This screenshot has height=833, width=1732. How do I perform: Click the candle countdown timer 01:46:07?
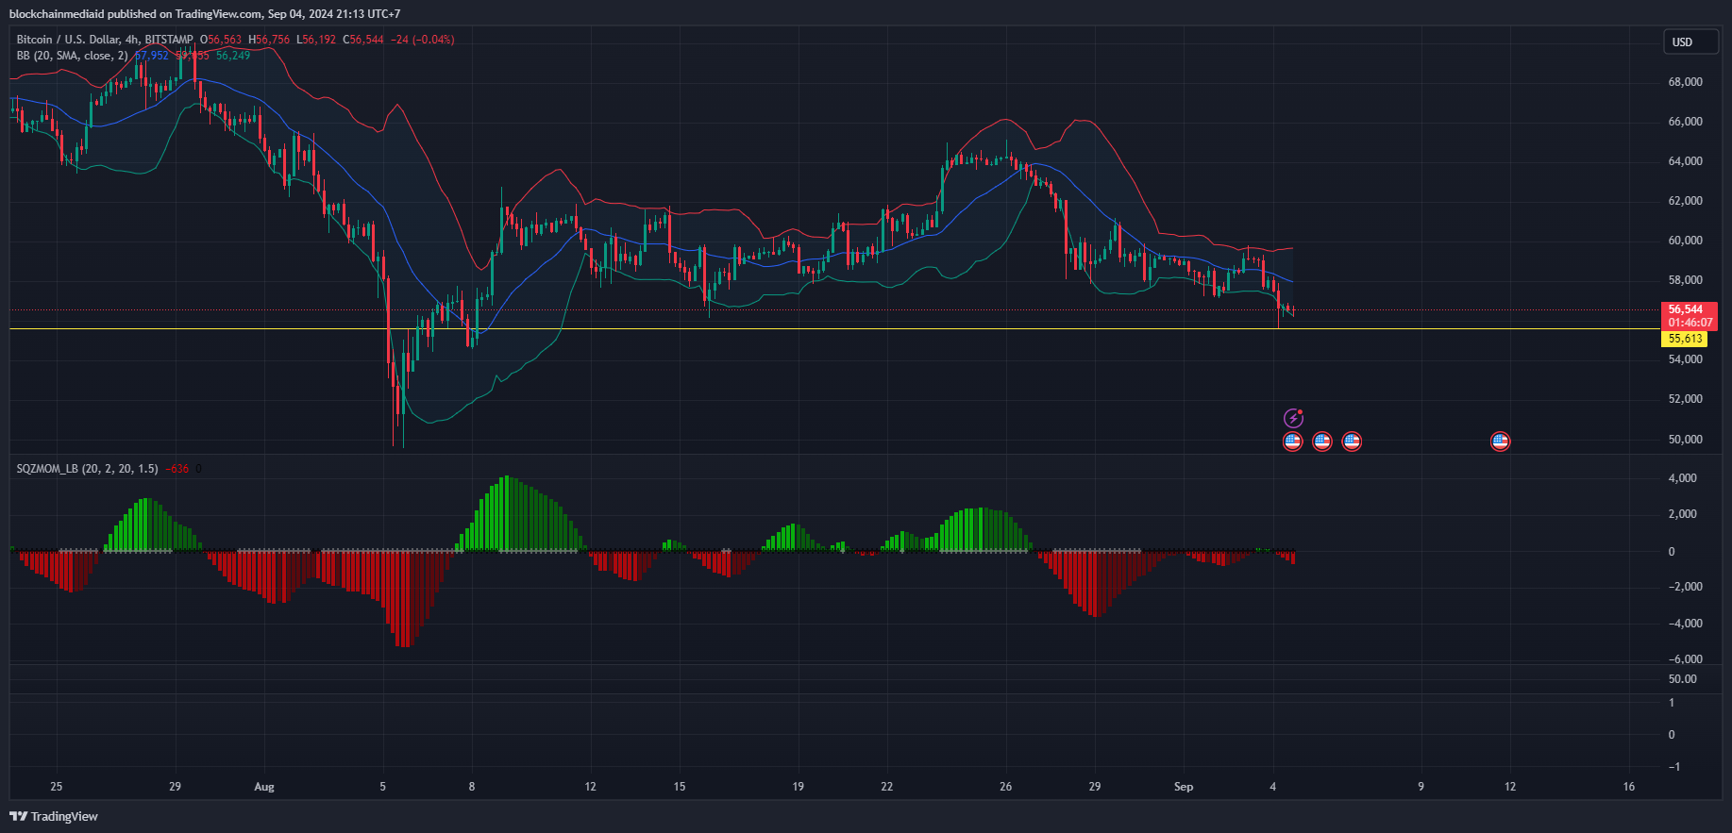click(x=1690, y=323)
